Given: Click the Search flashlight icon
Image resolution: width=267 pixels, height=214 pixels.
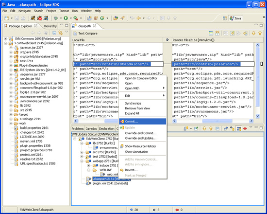Looking at the screenshot, I should (x=122, y=18).
